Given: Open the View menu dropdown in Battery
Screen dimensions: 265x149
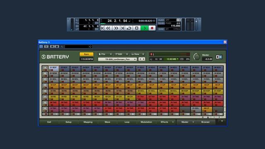Looking at the screenshot, I should pos(137,54).
